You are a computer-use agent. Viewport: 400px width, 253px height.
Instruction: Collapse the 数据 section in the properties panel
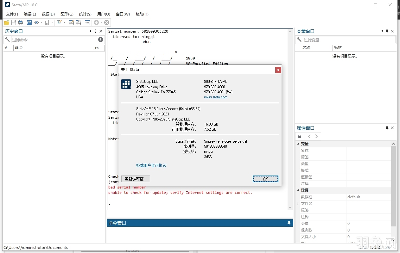298,190
